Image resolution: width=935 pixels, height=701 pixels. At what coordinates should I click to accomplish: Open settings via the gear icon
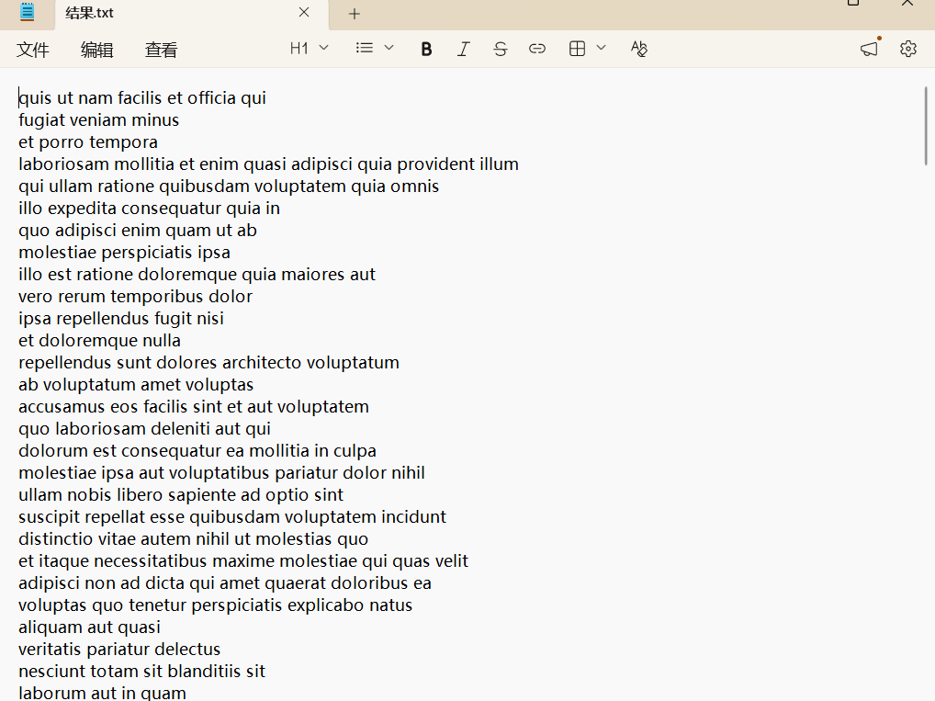coord(908,49)
